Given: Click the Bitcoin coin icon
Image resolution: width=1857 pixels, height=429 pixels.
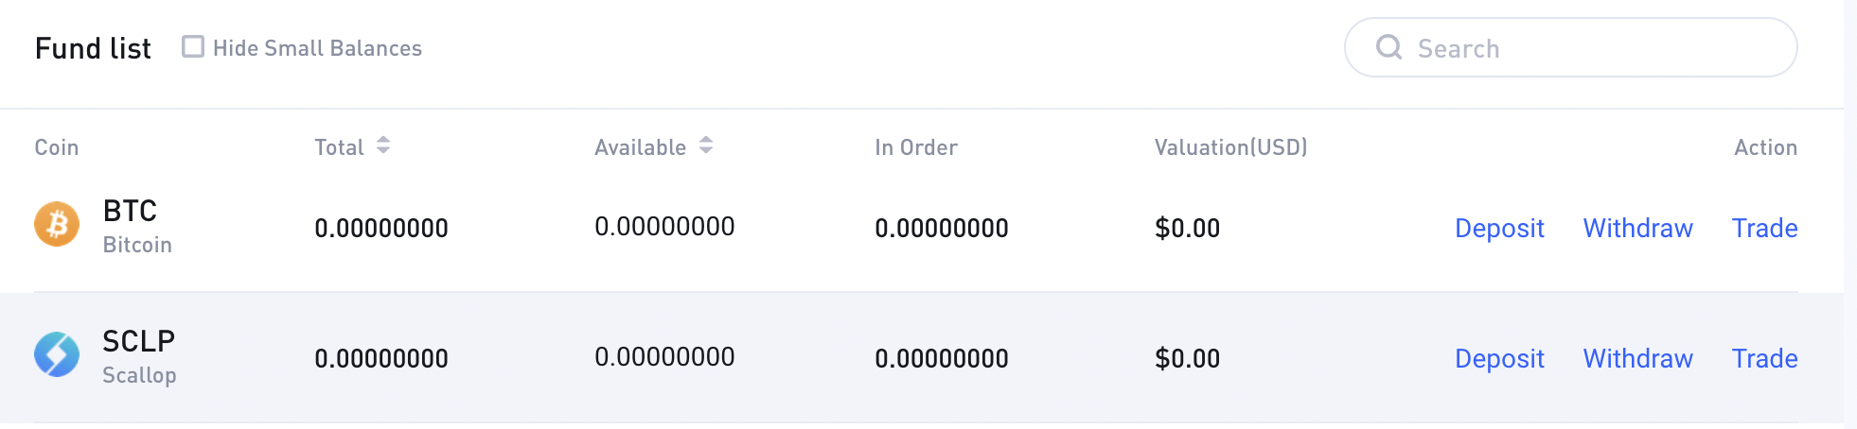Looking at the screenshot, I should (57, 225).
